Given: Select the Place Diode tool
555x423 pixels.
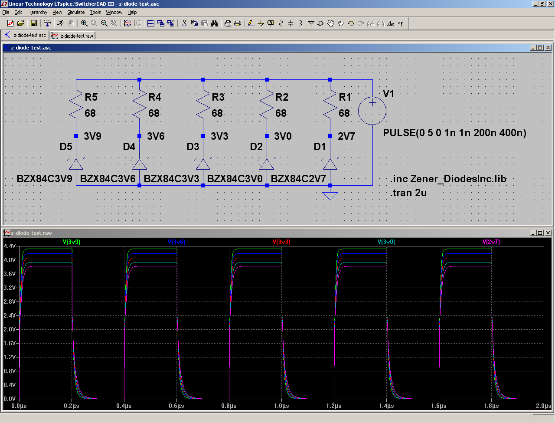Looking at the screenshot, I should (x=311, y=23).
